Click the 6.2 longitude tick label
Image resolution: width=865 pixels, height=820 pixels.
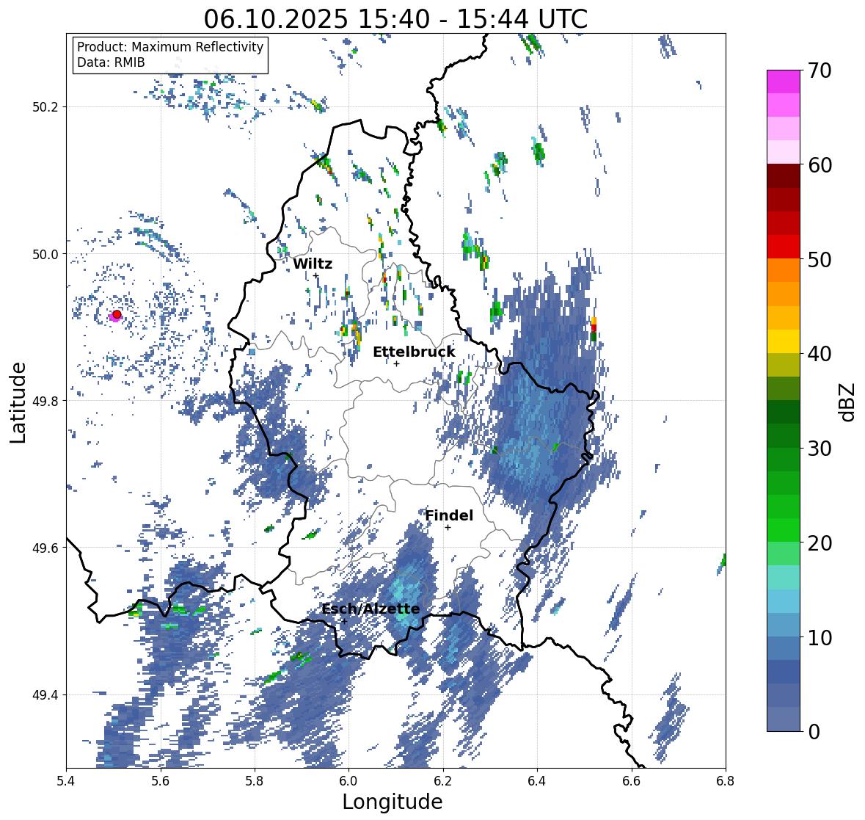click(x=443, y=780)
